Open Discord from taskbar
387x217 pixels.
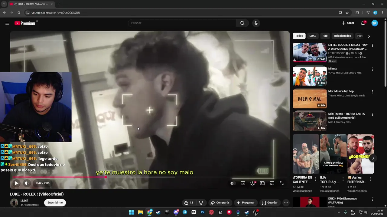(176, 212)
